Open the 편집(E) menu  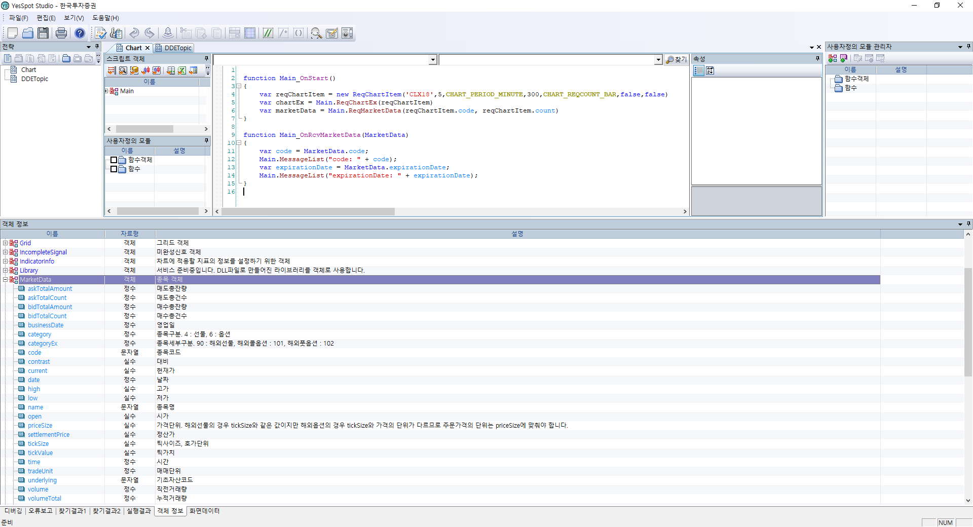(46, 18)
